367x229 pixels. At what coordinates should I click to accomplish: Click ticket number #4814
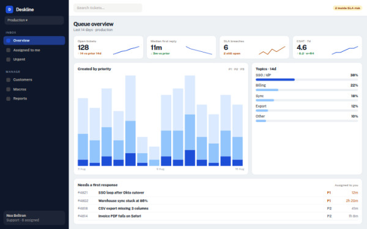83,216
